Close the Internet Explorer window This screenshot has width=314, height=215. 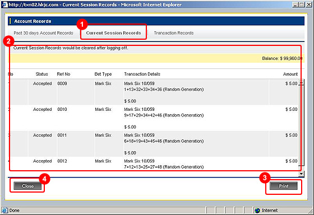tap(309, 4)
